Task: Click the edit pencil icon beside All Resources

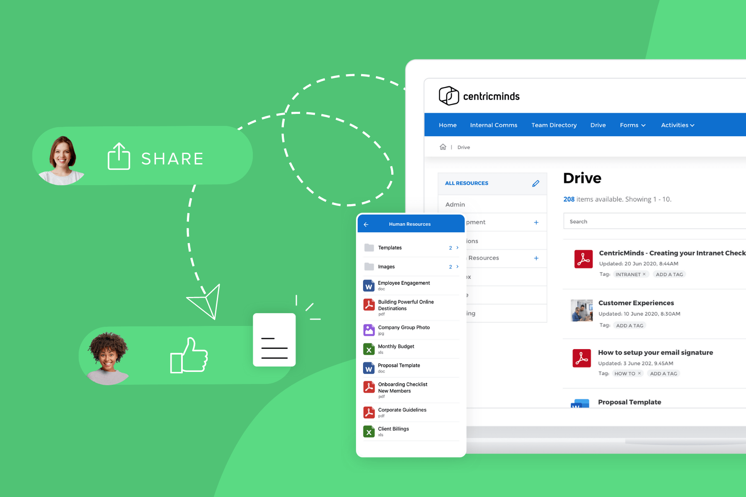Action: (x=536, y=183)
